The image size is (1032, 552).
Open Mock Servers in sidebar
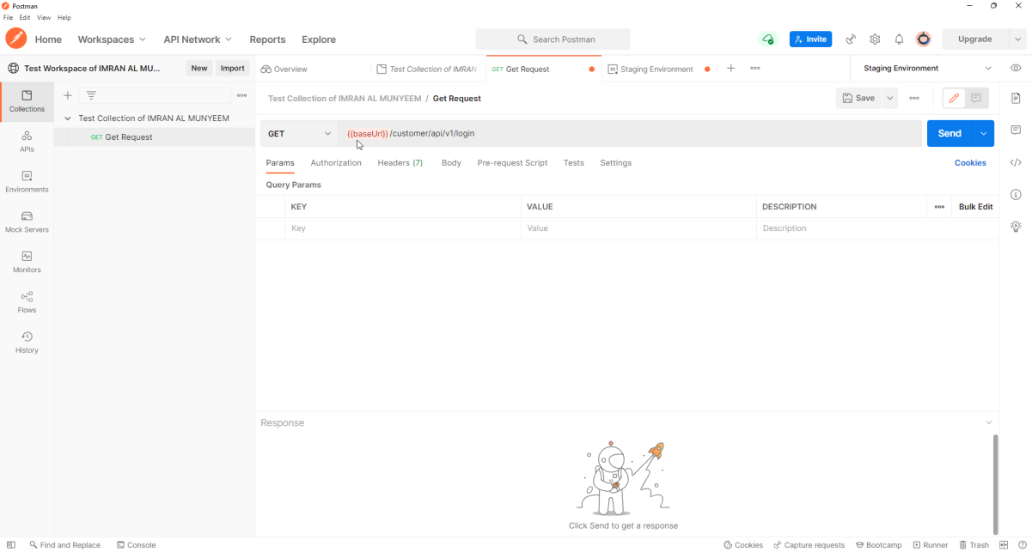[x=27, y=221]
